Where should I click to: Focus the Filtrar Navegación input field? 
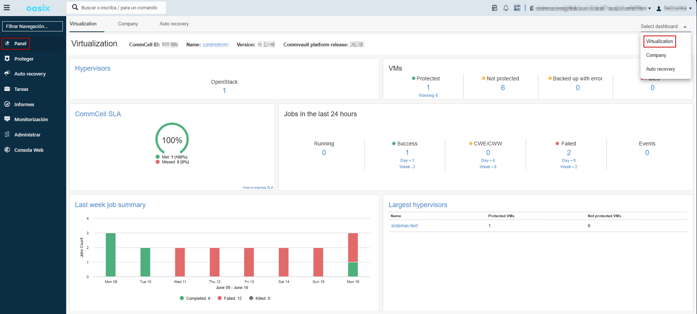click(33, 27)
